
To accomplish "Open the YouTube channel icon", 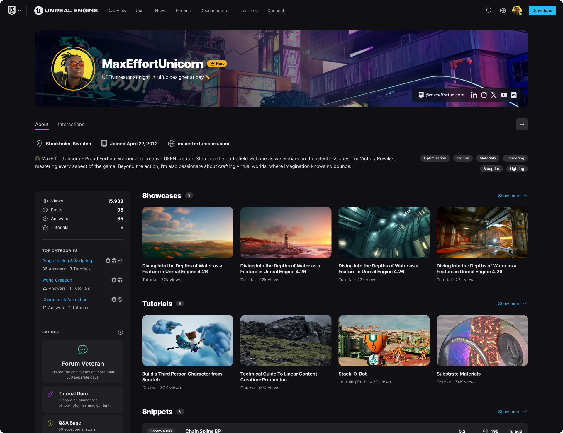I will pos(504,95).
